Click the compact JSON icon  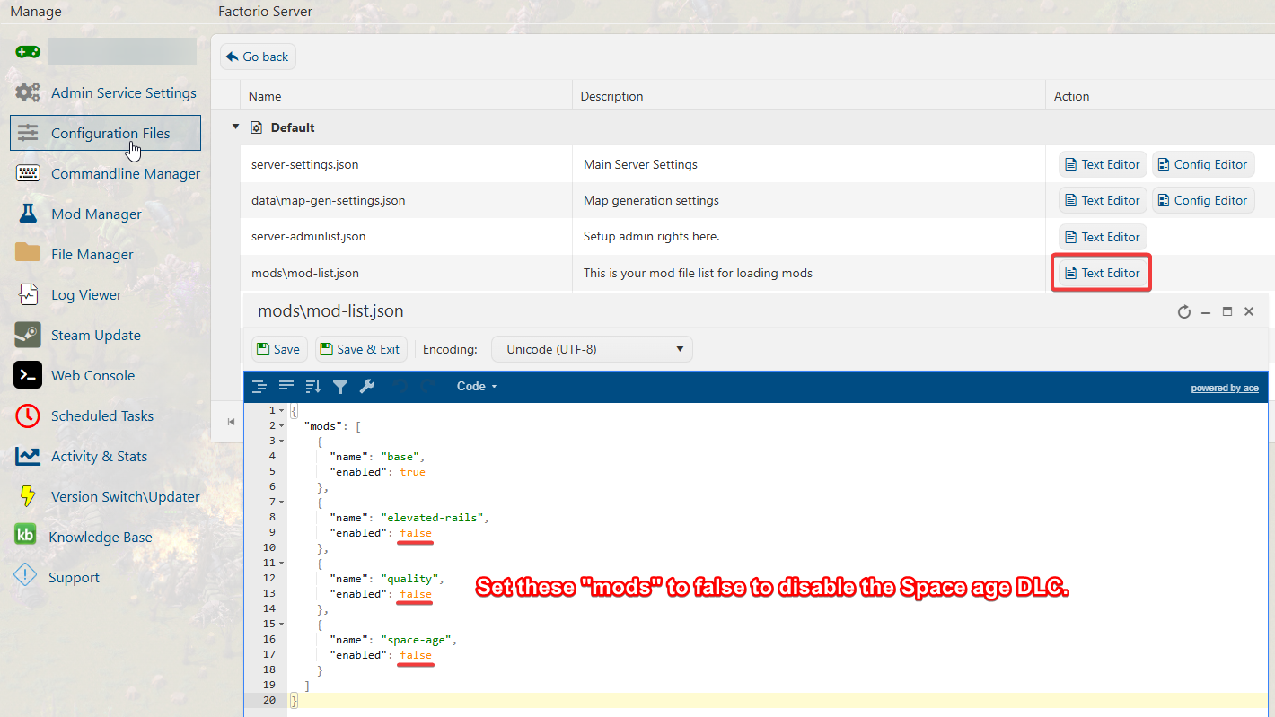(x=286, y=387)
